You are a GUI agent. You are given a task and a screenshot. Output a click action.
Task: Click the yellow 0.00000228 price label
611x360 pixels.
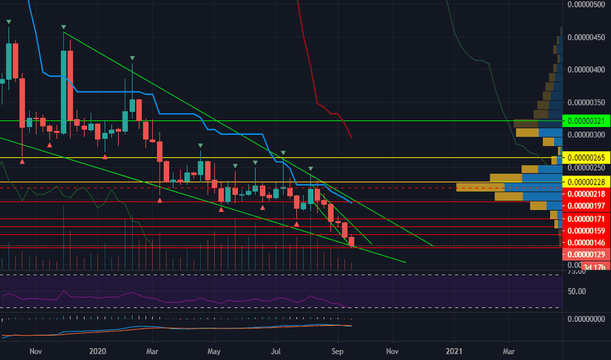pos(587,182)
